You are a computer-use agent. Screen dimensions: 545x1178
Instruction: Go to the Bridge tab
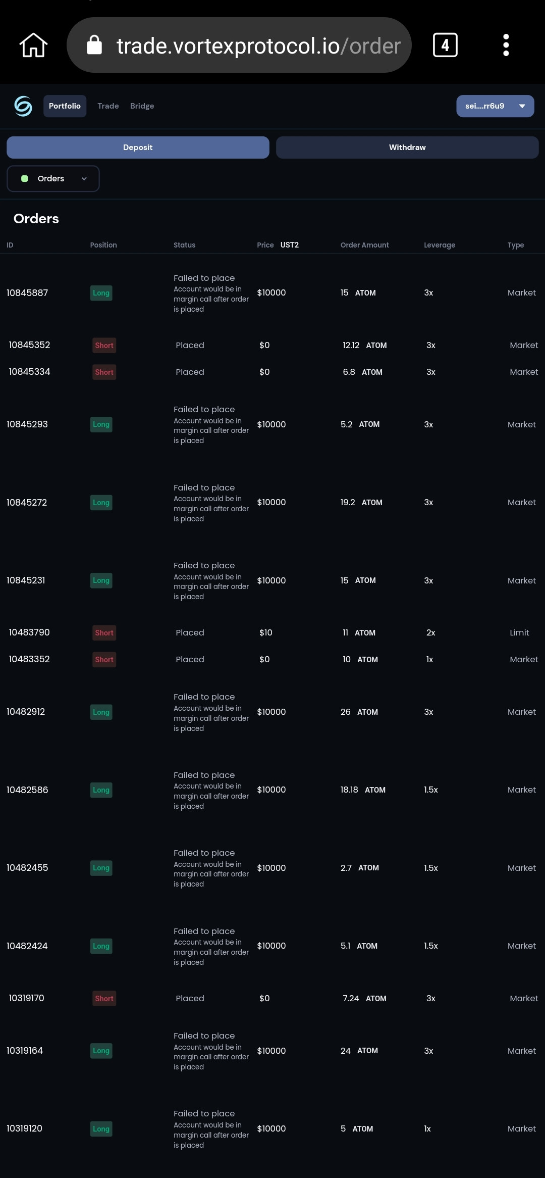[x=142, y=106]
